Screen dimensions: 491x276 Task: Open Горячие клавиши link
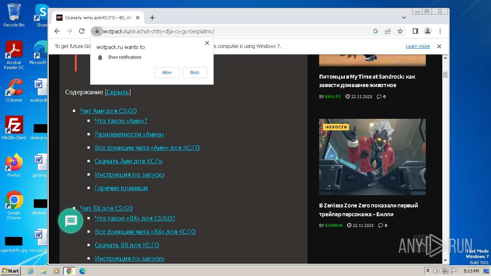pos(121,188)
